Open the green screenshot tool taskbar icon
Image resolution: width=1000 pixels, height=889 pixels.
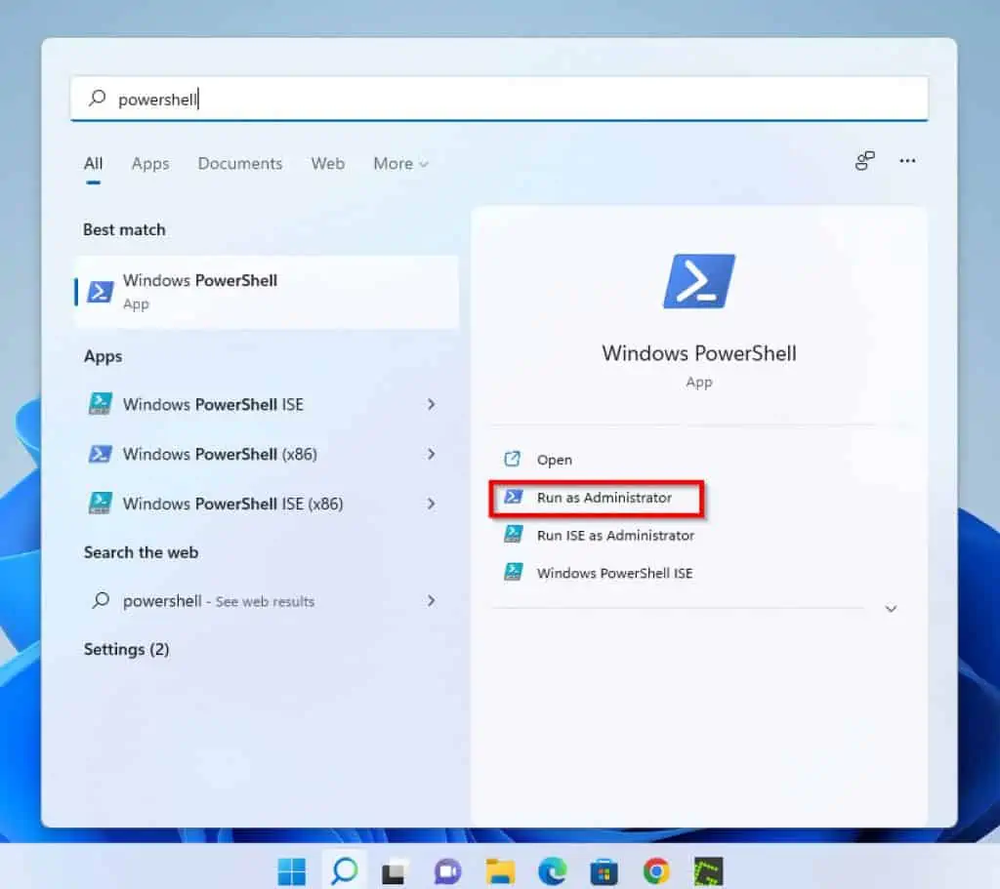[708, 871]
